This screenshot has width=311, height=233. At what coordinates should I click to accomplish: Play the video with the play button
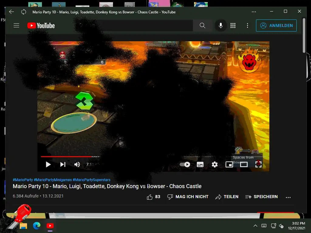coord(48,164)
